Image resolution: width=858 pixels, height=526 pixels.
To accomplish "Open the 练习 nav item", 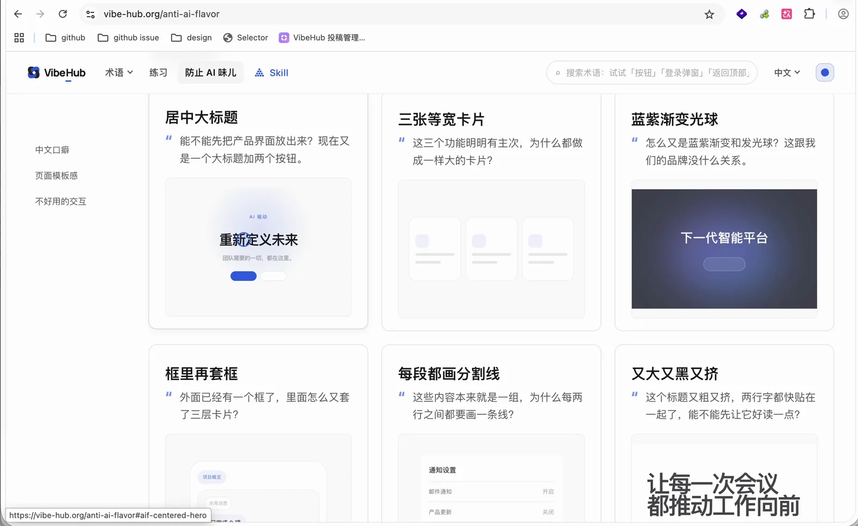I will tap(158, 72).
